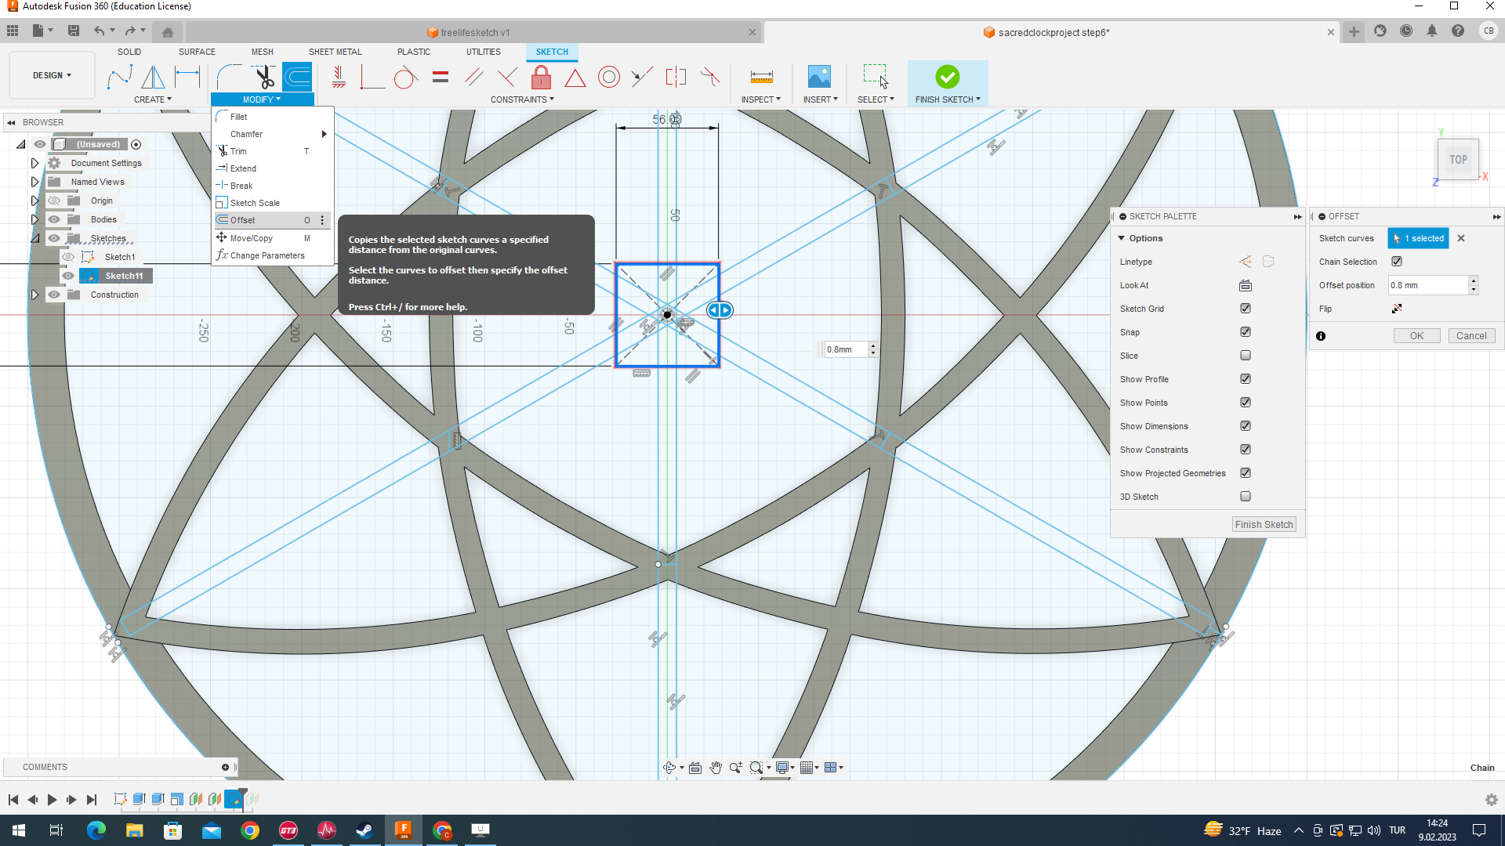Choose Sketch Scale from Modify menu
The height and width of the screenshot is (846, 1505).
point(255,203)
